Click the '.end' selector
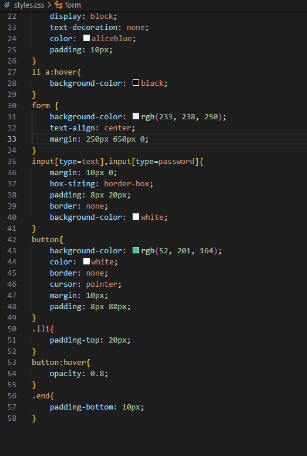 pos(41,396)
